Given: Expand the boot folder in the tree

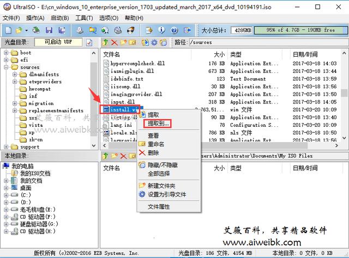Looking at the screenshot, I should [x=6, y=53].
